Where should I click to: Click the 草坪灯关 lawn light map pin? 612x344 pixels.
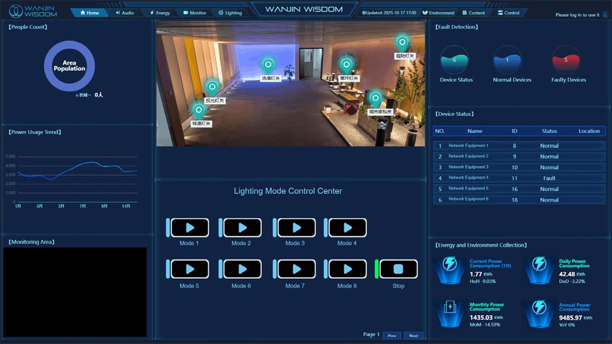[346, 64]
